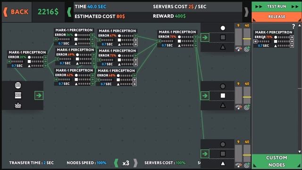Image resolution: width=302 pixels, height=170 pixels.
Task: Go back with the BACK button
Action: (16, 12)
